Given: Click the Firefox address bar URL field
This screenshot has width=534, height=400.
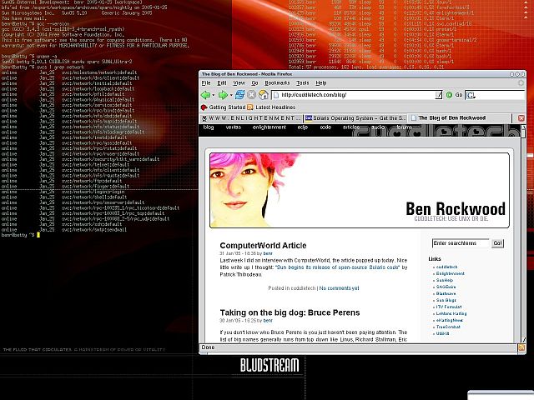Looking at the screenshot, I should [355, 95].
